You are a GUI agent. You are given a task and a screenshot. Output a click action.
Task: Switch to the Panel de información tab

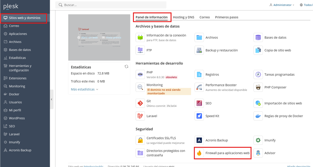152,17
